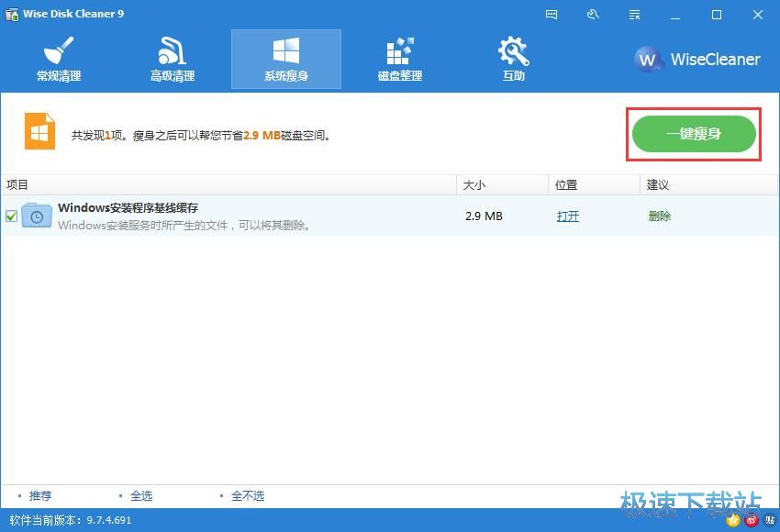Screen dimensions: 780x532
Task: Uncheck the Windows安装程序基线缓存 checkbox
Action: coord(11,216)
